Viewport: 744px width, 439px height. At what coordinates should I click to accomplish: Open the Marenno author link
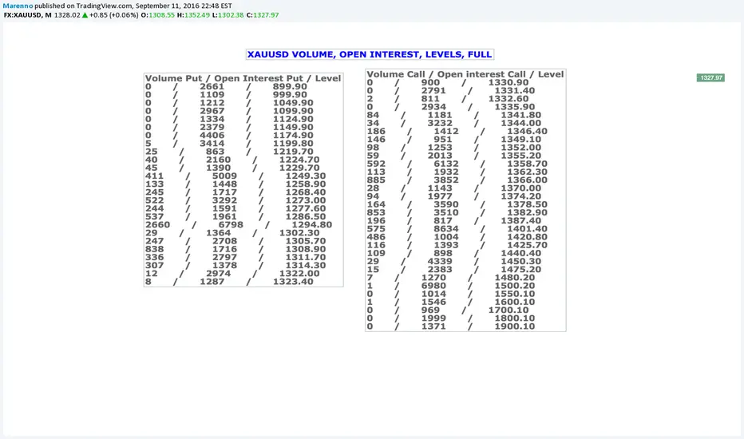18,6
